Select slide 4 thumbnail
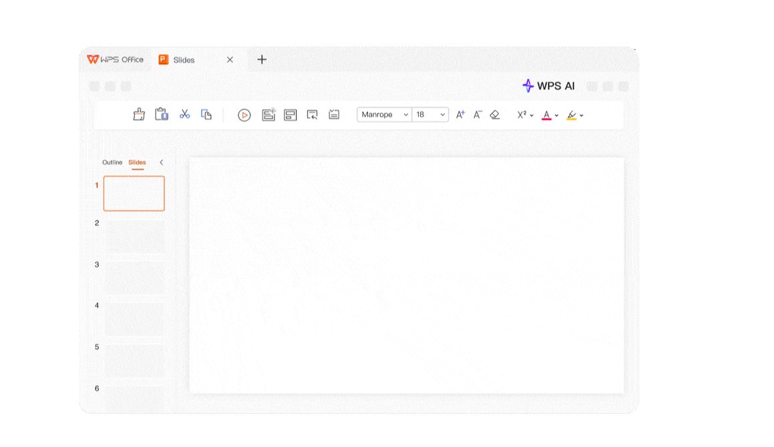Image resolution: width=774 pixels, height=447 pixels. click(135, 319)
